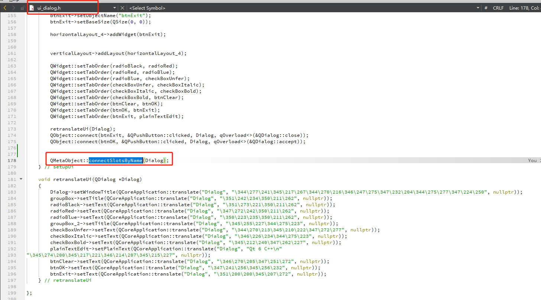Open the Select Symbol combo box

click(x=303, y=8)
